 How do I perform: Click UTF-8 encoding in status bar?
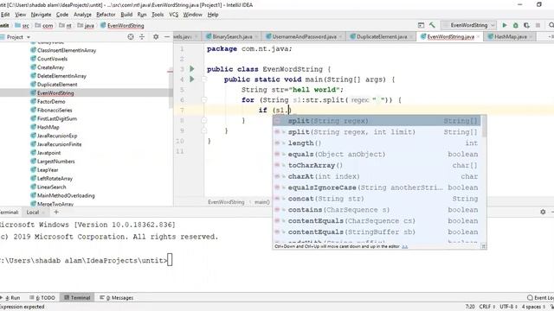[x=508, y=307]
